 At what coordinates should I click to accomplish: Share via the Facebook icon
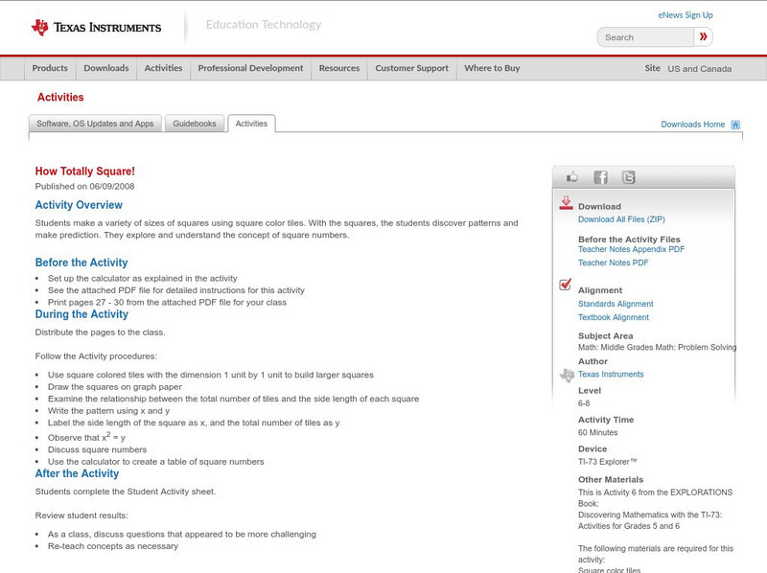pyautogui.click(x=600, y=177)
